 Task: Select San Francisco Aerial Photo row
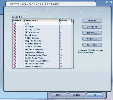point(42,61)
